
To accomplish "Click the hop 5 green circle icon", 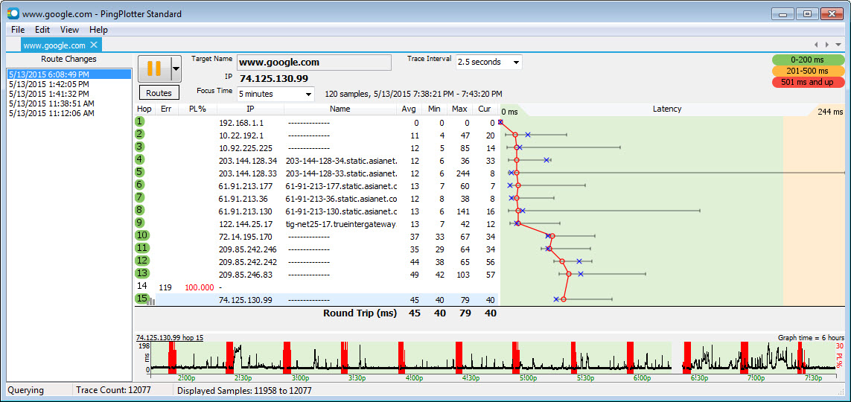I will (x=141, y=172).
